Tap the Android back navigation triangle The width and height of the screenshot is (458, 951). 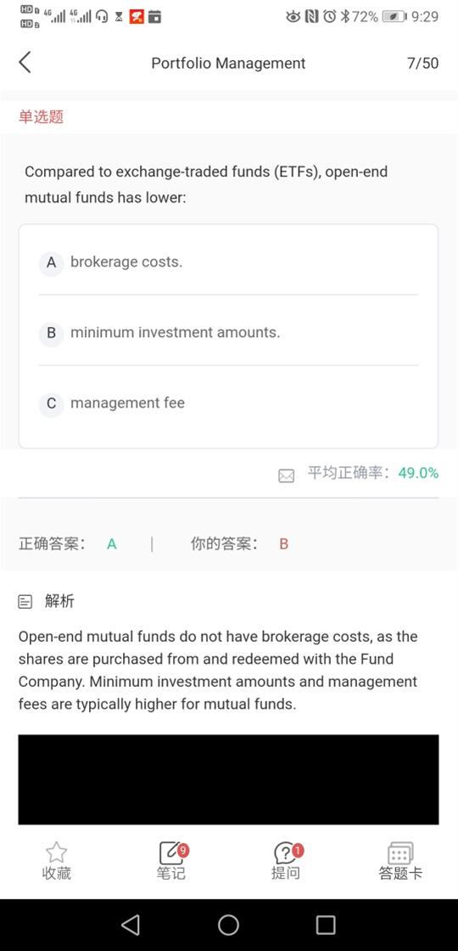[131, 925]
